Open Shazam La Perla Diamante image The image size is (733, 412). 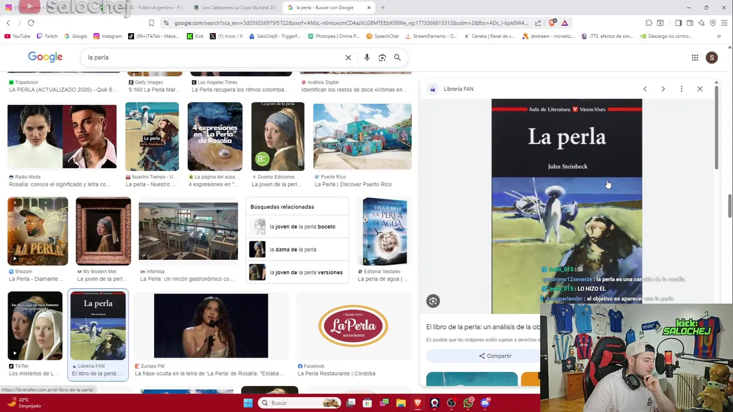point(38,231)
